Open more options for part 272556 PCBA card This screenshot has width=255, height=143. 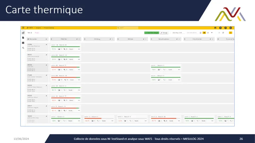pos(79,49)
